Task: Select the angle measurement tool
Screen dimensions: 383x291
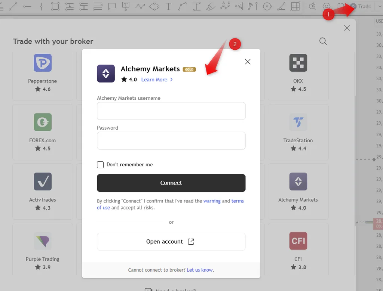Action: point(281,6)
